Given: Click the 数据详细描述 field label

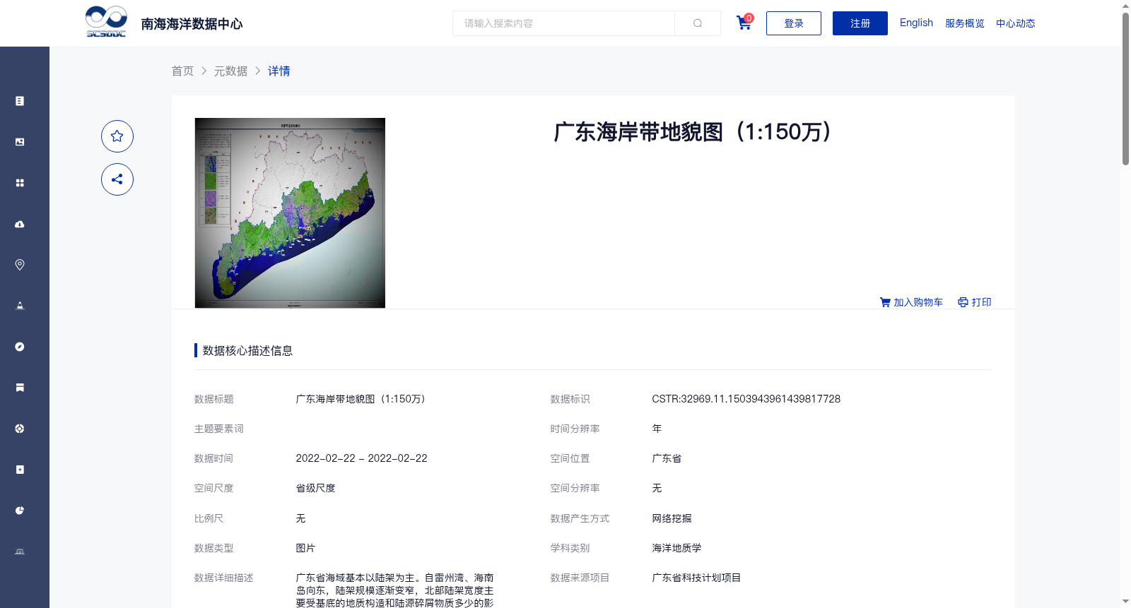Looking at the screenshot, I should (224, 578).
